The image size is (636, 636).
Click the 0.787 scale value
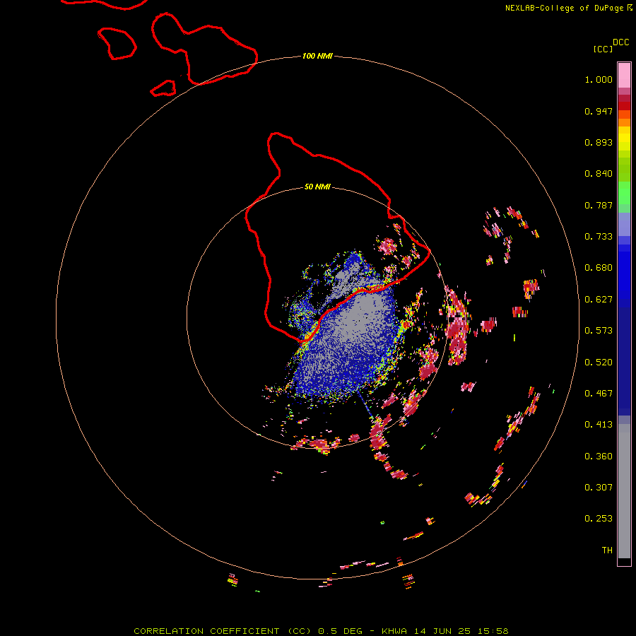click(x=599, y=205)
